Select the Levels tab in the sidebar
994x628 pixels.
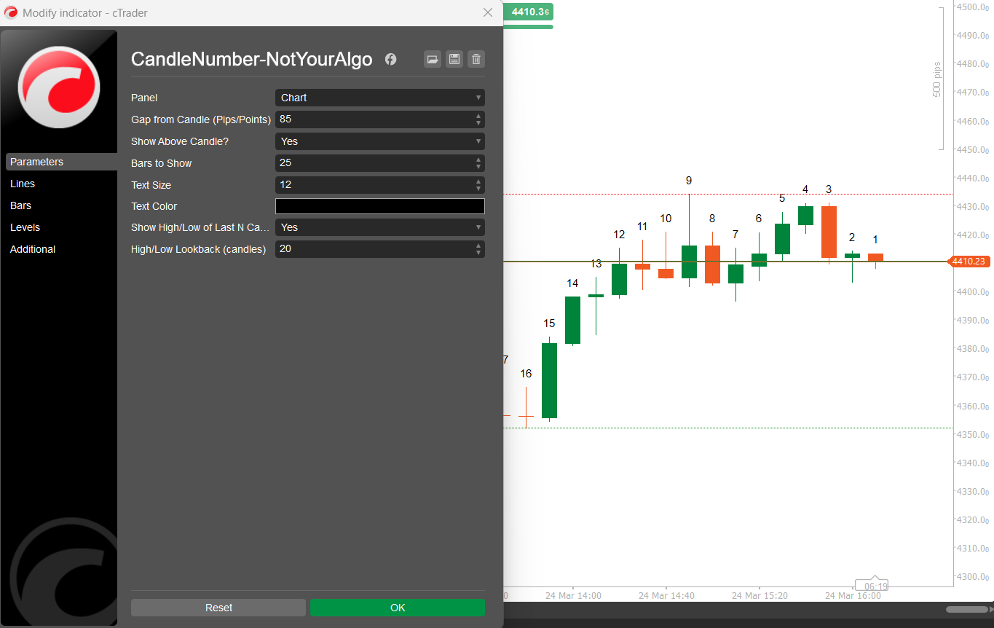click(x=25, y=227)
